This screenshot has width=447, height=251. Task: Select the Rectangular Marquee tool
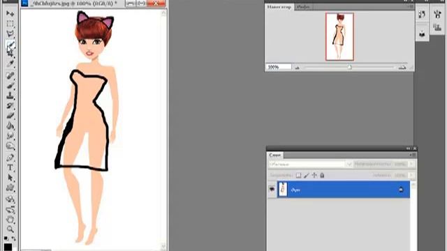pos(10,24)
